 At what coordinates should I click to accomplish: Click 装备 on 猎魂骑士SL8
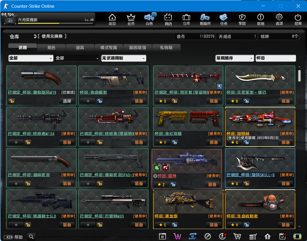pos(67,225)
